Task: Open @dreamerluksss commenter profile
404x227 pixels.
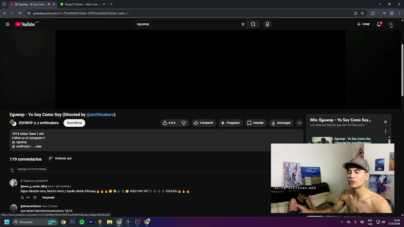Action: pos(31,206)
